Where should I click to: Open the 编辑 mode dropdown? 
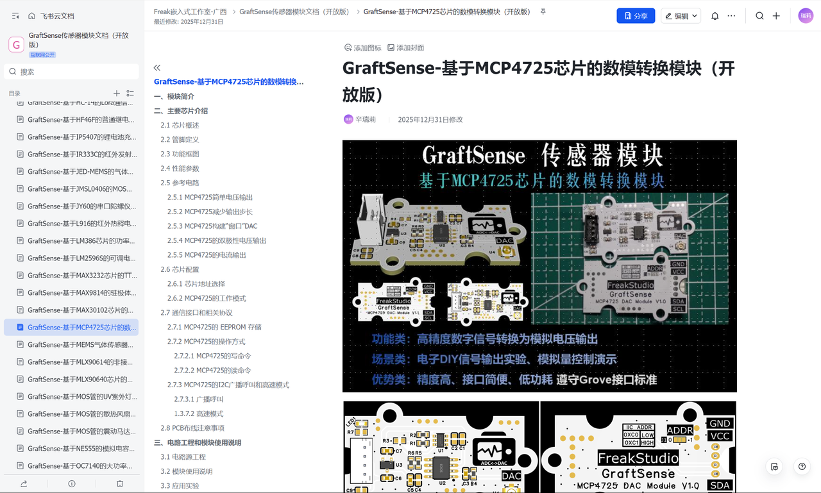click(681, 16)
